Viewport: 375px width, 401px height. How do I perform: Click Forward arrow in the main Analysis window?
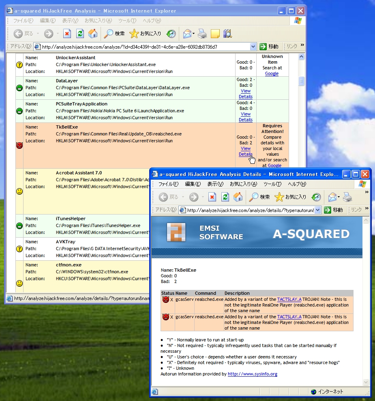click(49, 34)
